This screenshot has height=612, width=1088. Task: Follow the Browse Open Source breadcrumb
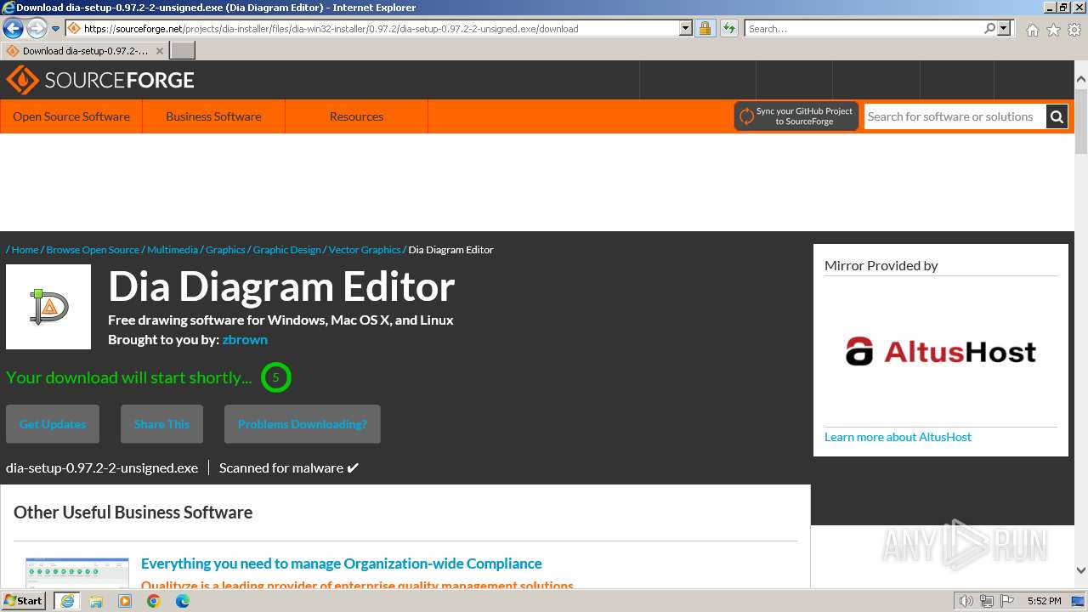(x=93, y=250)
